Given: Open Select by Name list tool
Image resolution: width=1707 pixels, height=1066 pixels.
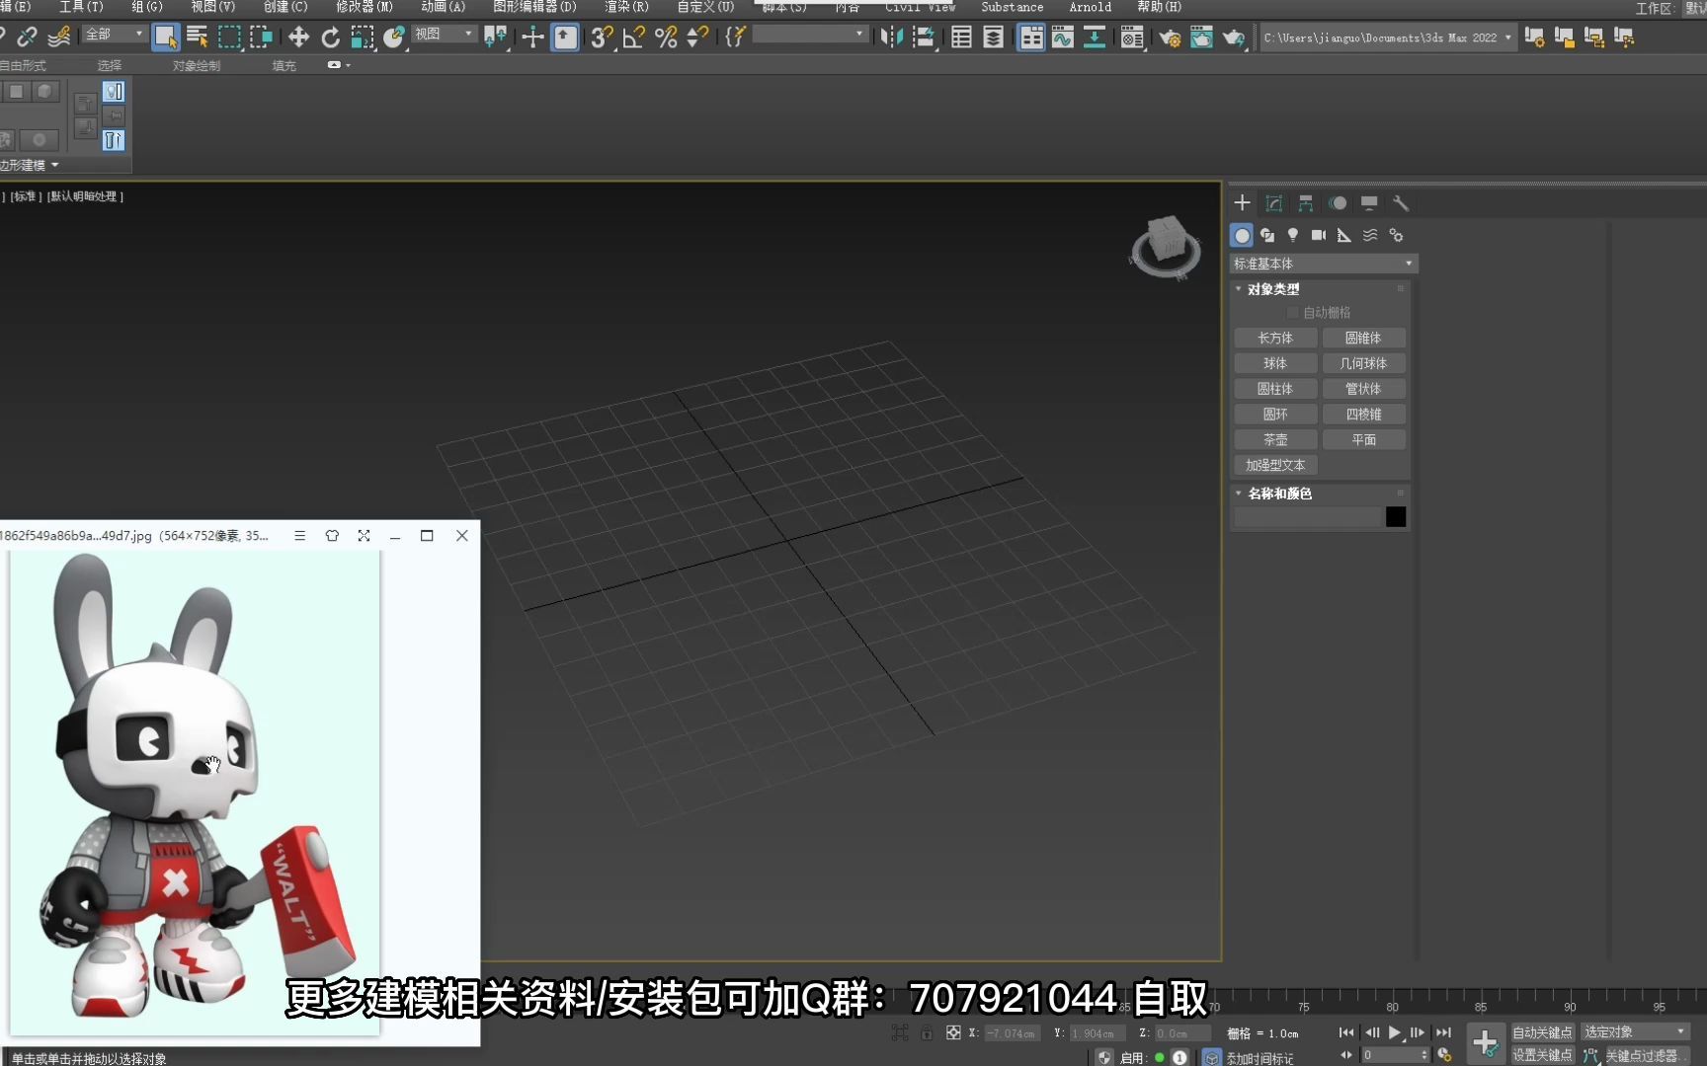Looking at the screenshot, I should click(x=198, y=38).
